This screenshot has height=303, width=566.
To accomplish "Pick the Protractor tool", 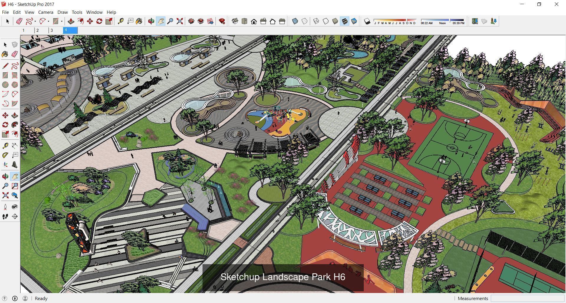I will click(x=5, y=155).
